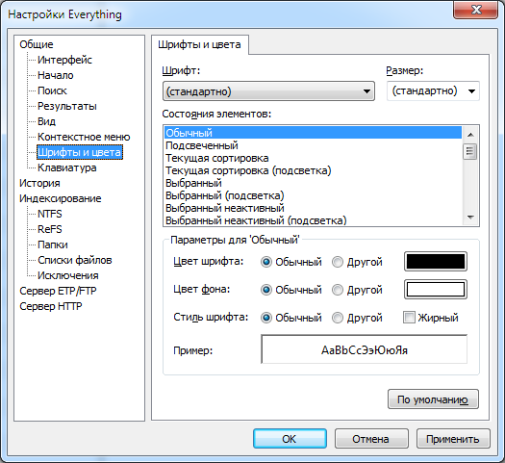Select Выбранный неактивный state item
505x463 pixels.
(313, 208)
